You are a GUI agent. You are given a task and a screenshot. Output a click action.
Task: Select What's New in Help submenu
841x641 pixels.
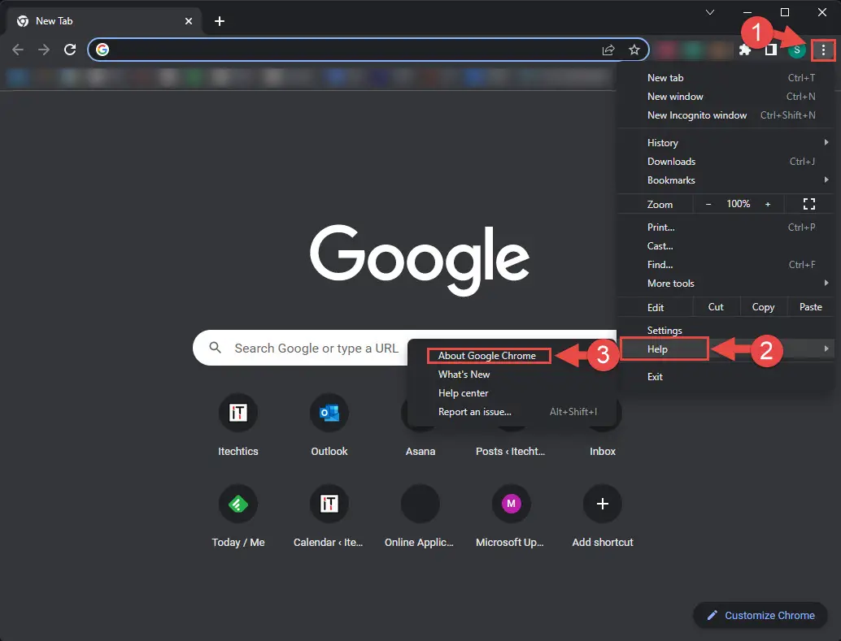click(512, 375)
